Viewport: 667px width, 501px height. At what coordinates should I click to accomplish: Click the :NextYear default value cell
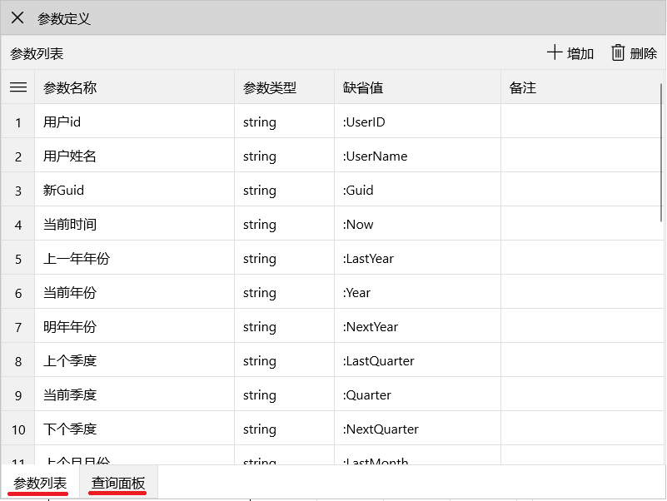click(417, 326)
